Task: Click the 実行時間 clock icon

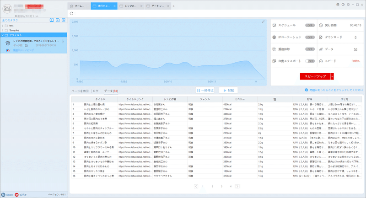Action: tap(321, 25)
